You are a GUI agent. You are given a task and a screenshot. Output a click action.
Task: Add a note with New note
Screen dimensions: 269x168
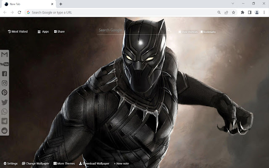tap(121, 163)
